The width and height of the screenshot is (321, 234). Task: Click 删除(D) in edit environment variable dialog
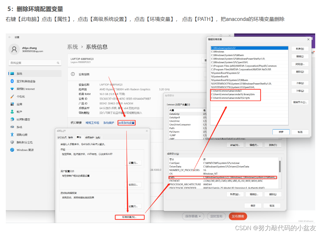click(300, 72)
